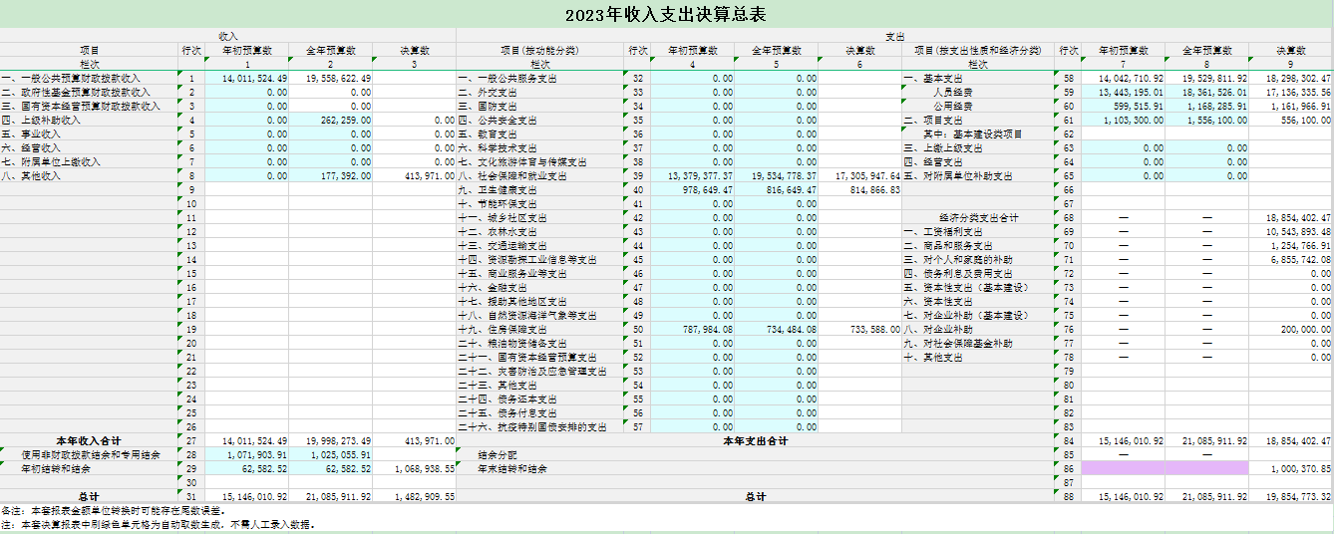Click the purple highlighted cell in row 86
1334x534 pixels.
tap(1165, 467)
